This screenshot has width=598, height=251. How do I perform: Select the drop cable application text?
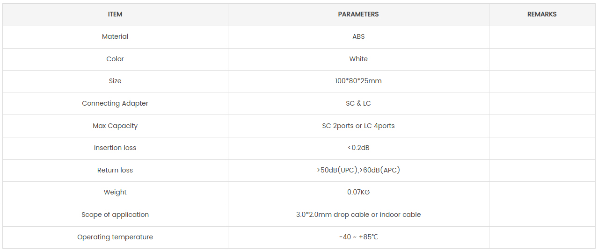pos(358,215)
